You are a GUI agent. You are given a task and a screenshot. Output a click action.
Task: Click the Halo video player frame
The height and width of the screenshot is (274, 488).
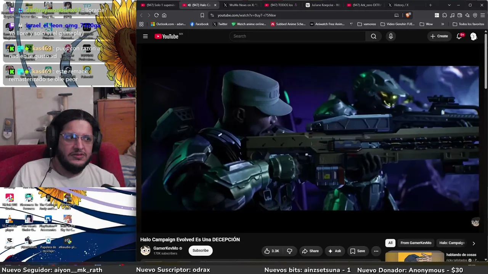pyautogui.click(x=310, y=138)
